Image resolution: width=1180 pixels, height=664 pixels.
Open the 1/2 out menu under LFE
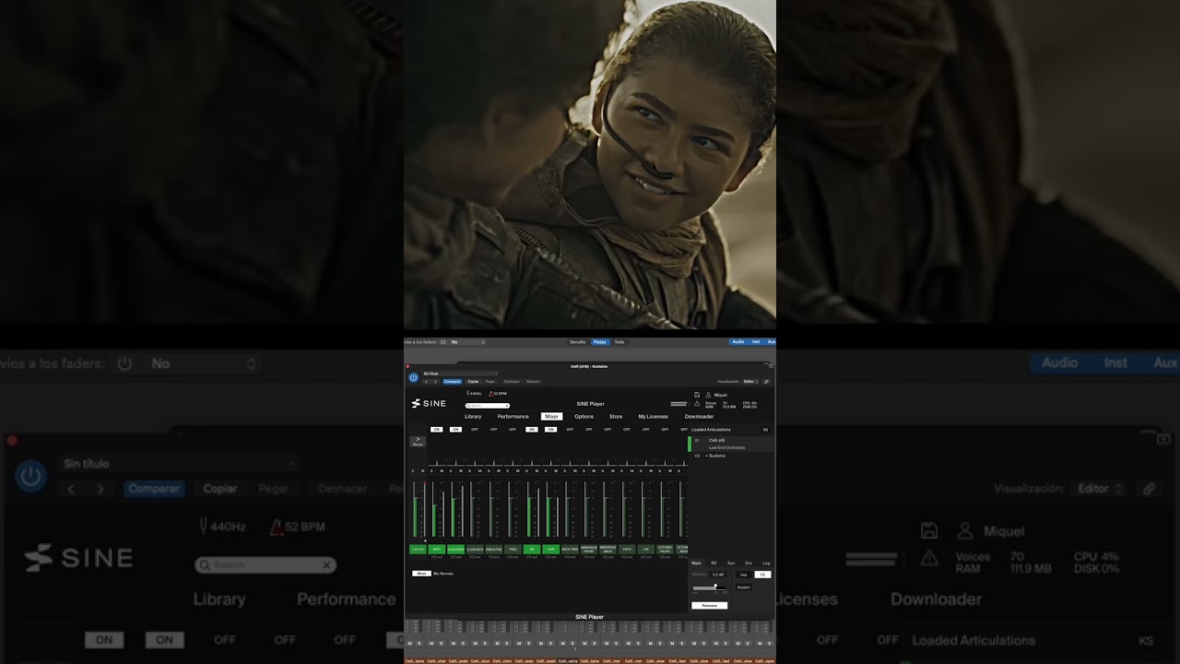pyautogui.click(x=645, y=557)
